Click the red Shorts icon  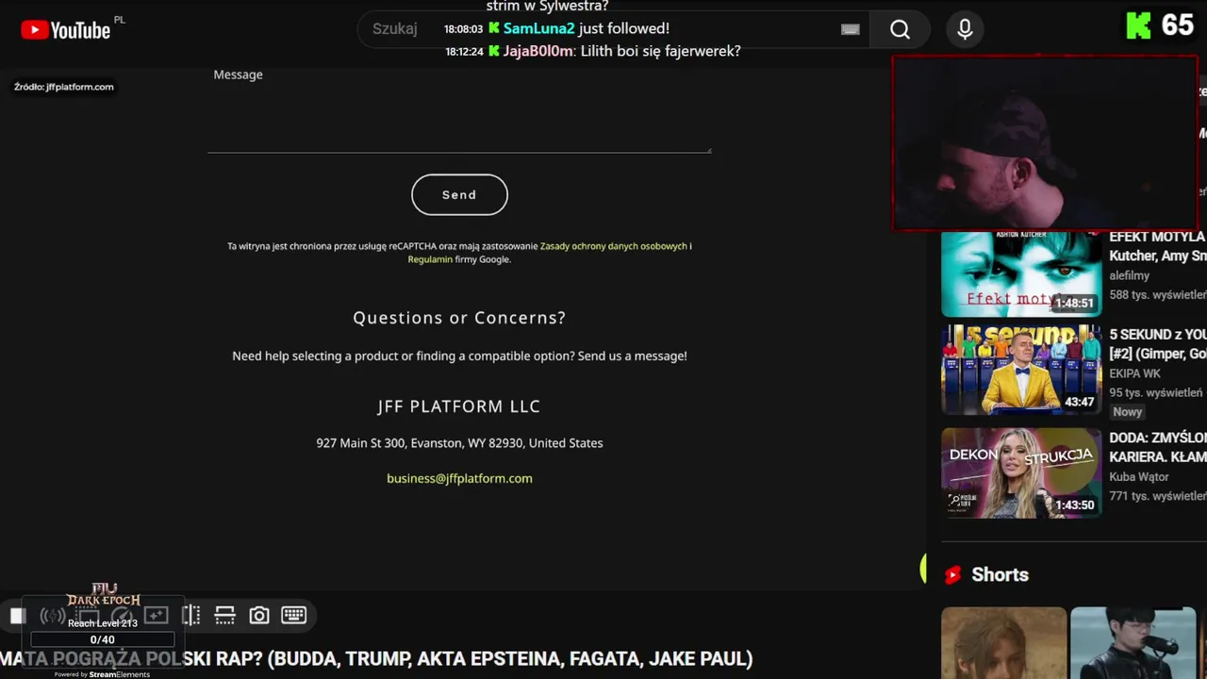coord(952,574)
